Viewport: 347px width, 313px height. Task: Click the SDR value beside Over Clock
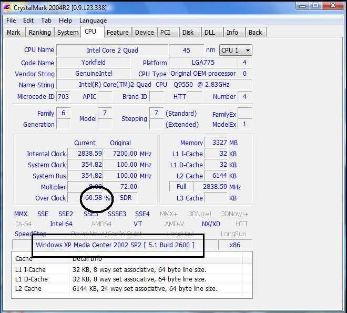(x=125, y=197)
